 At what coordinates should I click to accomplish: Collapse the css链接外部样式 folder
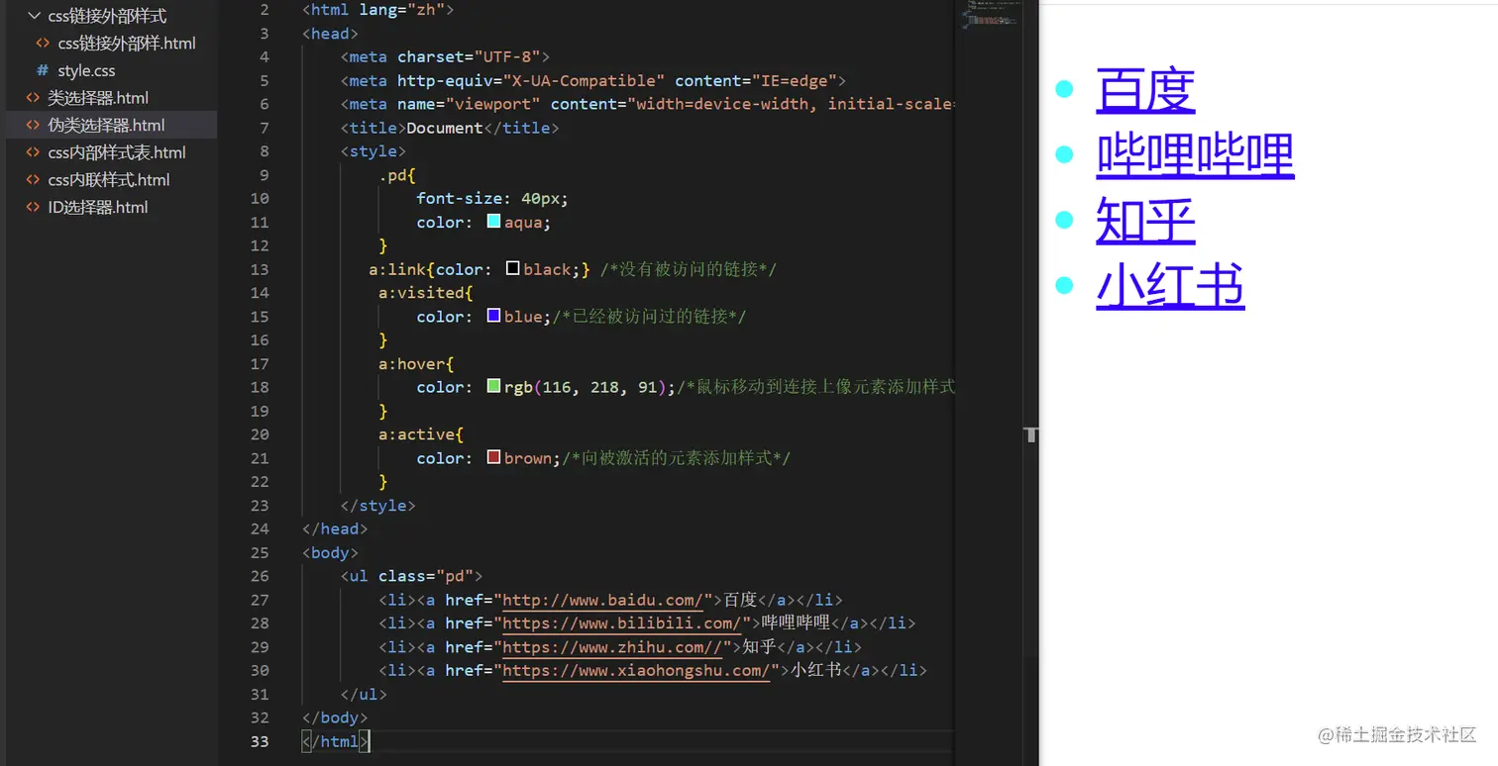[35, 15]
